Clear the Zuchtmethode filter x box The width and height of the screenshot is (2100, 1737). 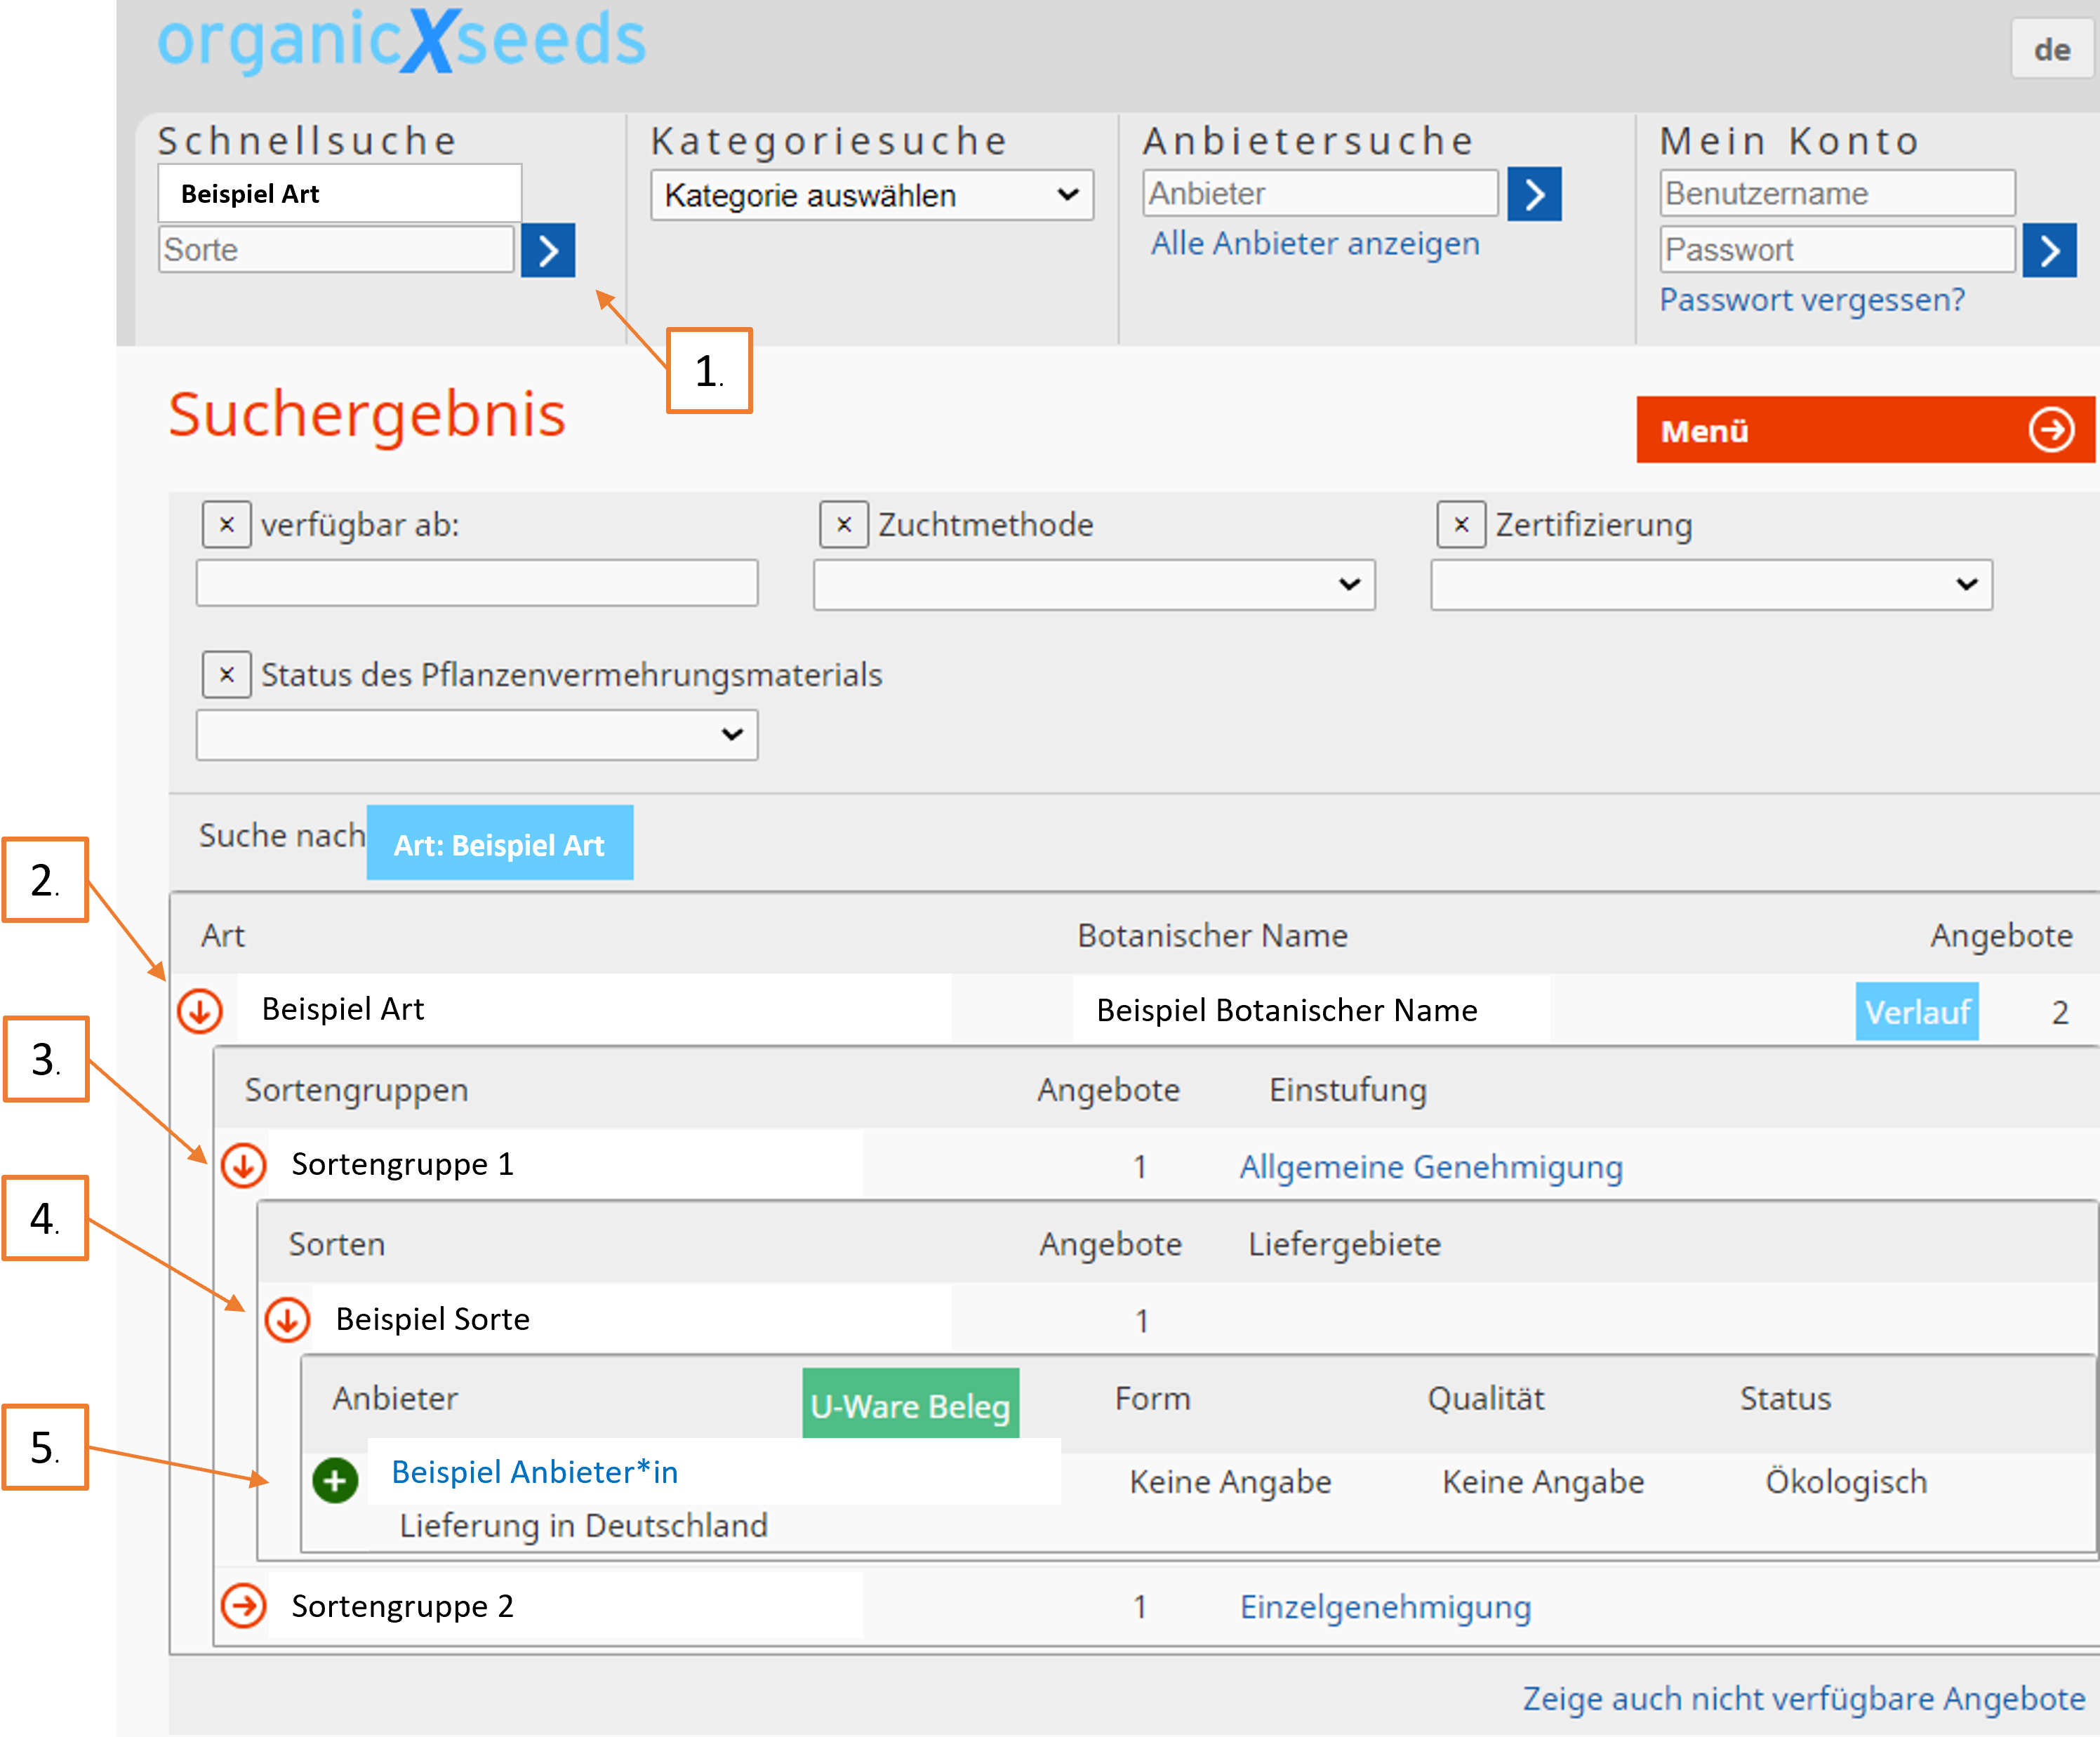point(844,525)
